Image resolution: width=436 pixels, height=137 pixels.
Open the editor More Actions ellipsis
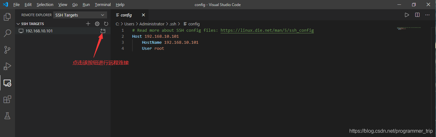(x=428, y=15)
